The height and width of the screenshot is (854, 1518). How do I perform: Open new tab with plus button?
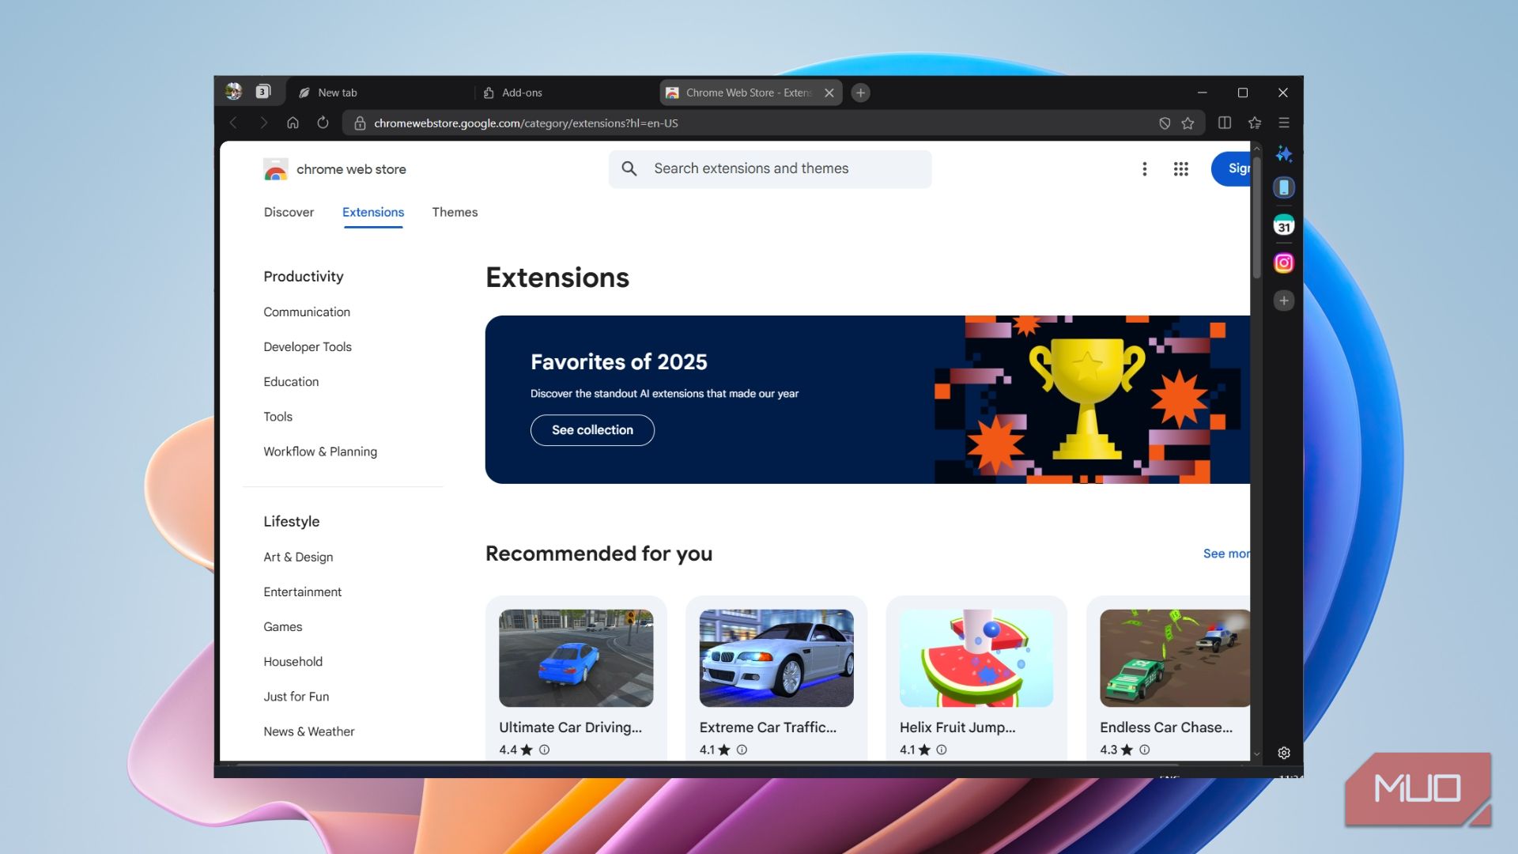pyautogui.click(x=861, y=93)
